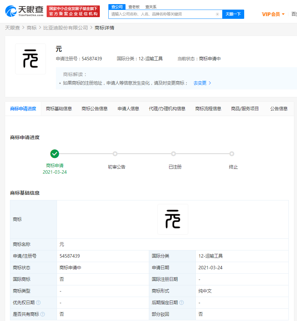
Task: Click the 初审公告 progress step marker
Action: point(115,154)
